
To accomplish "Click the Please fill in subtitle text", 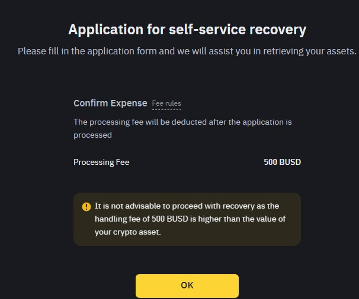I will [x=187, y=51].
